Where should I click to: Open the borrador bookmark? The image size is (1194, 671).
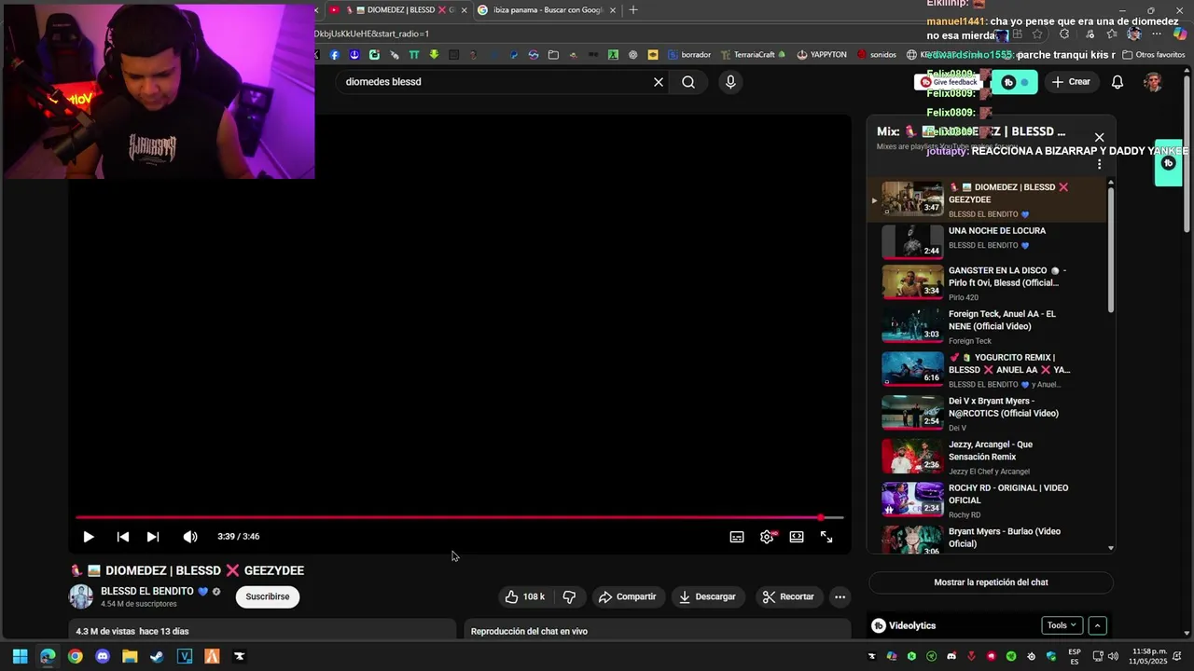click(x=689, y=55)
